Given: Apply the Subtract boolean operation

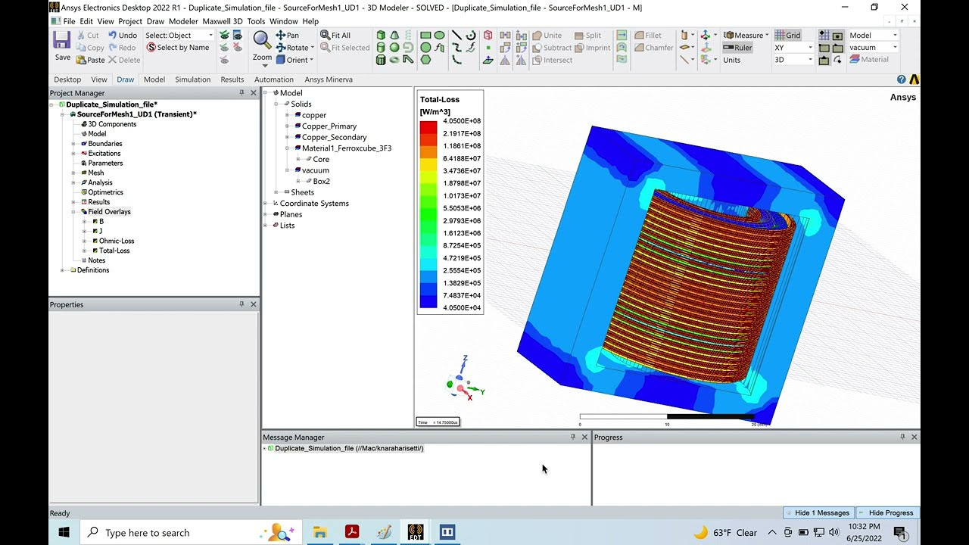Looking at the screenshot, I should point(558,47).
